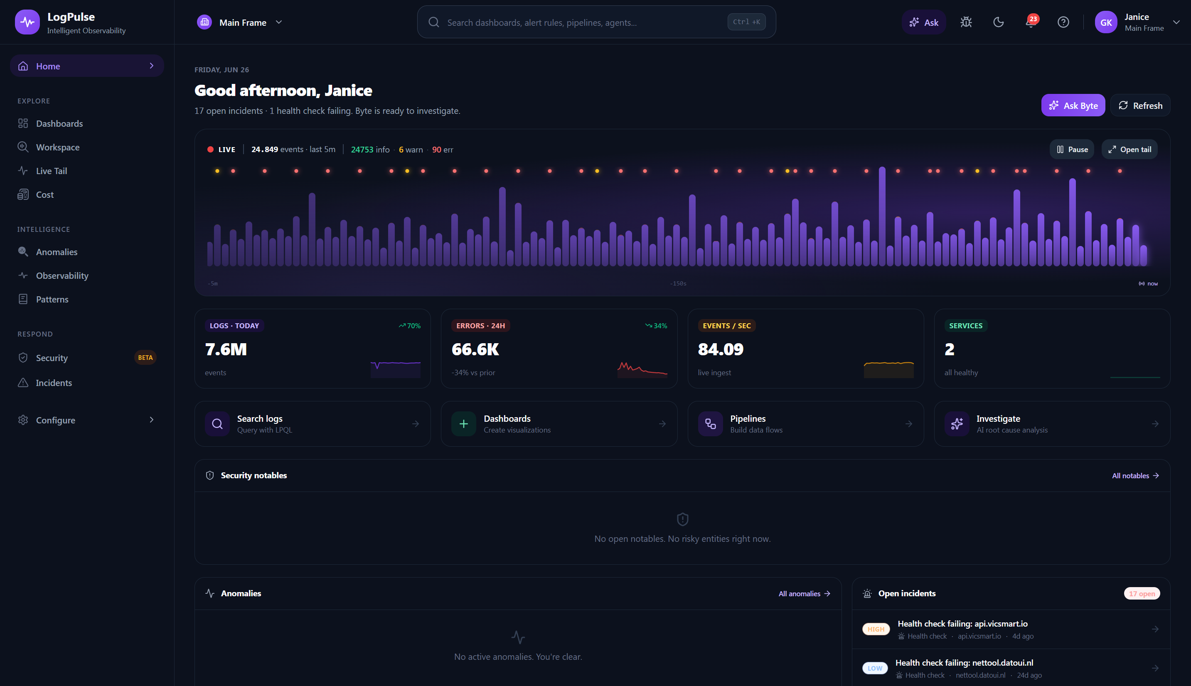The width and height of the screenshot is (1191, 686).
Task: Click the HIGH severity badge
Action: click(876, 629)
